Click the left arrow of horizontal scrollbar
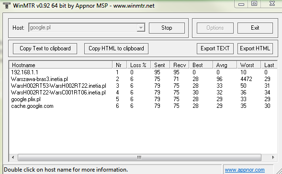 13,157
